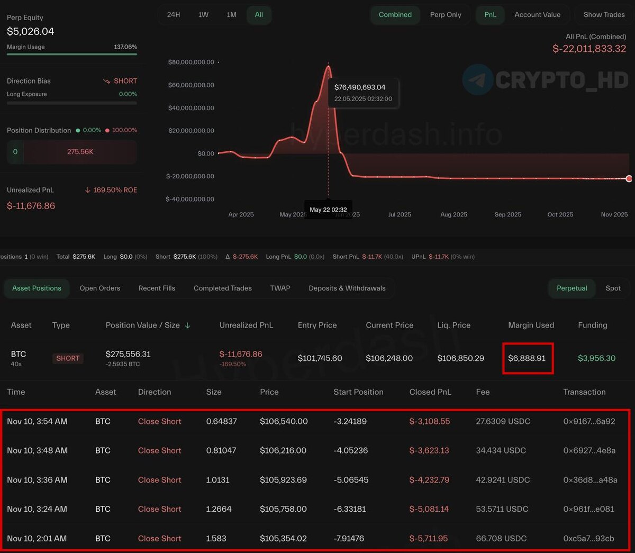Toggle Show Trades button
The height and width of the screenshot is (553, 635).
[604, 15]
